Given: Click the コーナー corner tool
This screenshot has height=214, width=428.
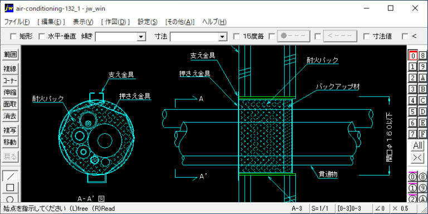Looking at the screenshot, I should [10, 81].
